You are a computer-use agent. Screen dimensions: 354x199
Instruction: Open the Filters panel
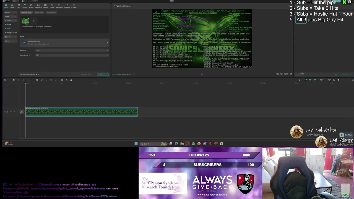52,6
